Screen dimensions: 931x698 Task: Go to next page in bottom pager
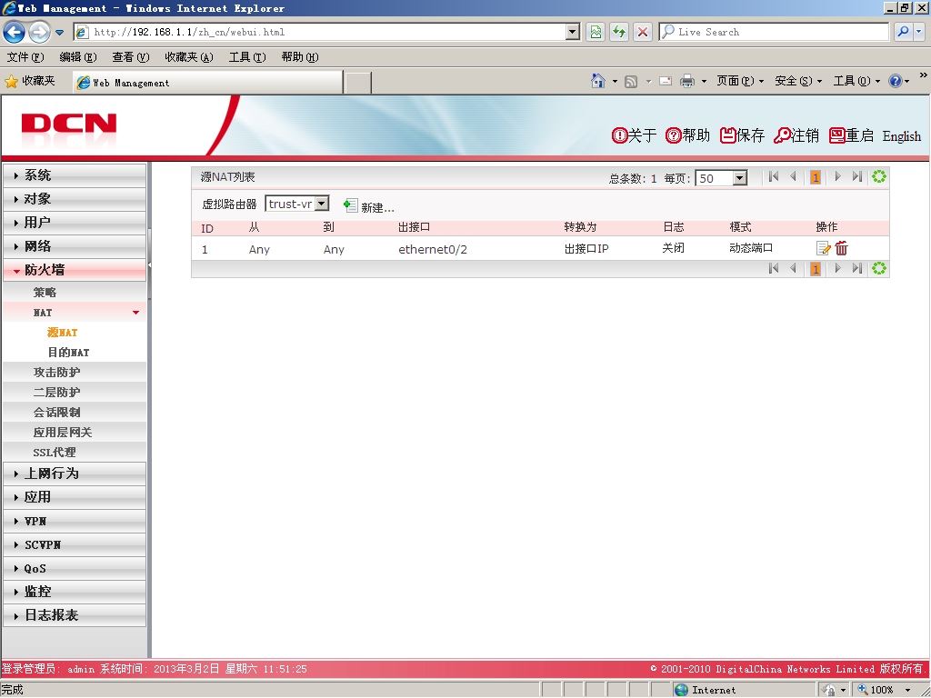click(837, 268)
